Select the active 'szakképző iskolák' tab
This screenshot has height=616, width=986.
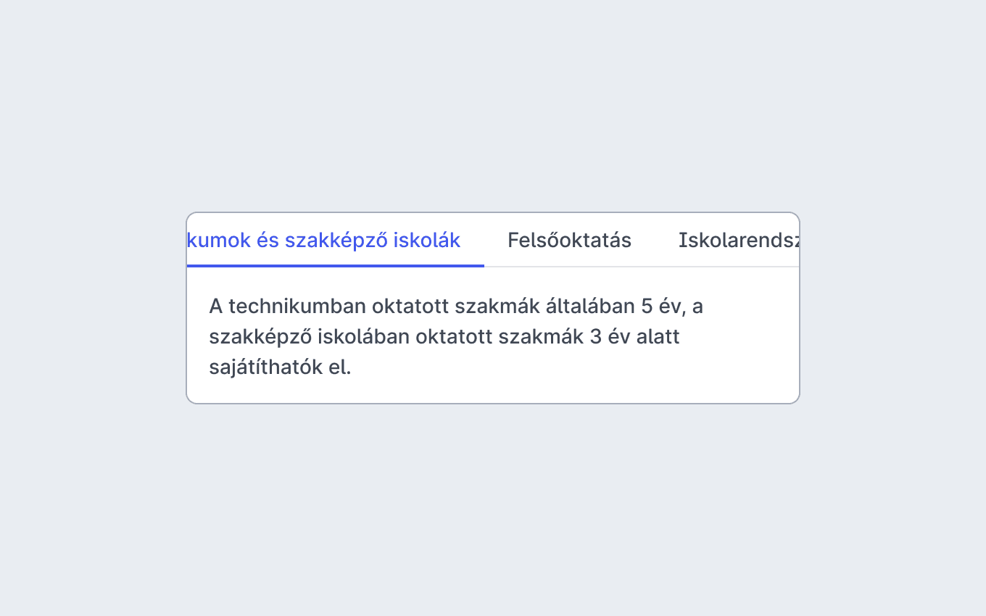[x=335, y=240]
